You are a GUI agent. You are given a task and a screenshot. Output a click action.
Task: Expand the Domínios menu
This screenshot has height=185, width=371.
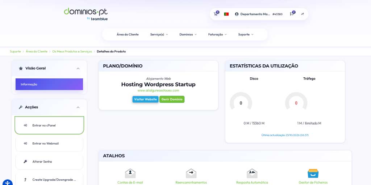pyautogui.click(x=188, y=34)
